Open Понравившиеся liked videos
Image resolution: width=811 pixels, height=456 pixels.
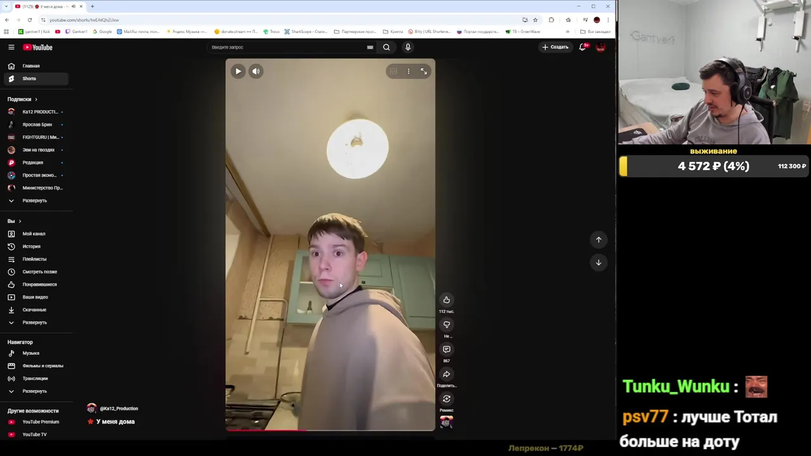pos(35,284)
